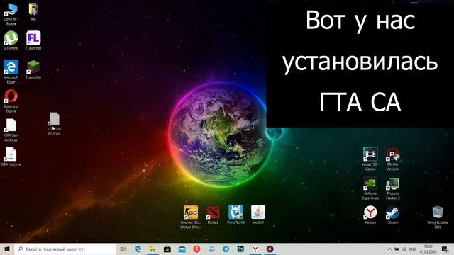Open the red Yandex 'Я' taskbar icon
This screenshot has width=454, height=255.
[x=196, y=249]
